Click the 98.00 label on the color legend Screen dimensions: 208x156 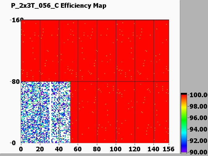pos(198,106)
